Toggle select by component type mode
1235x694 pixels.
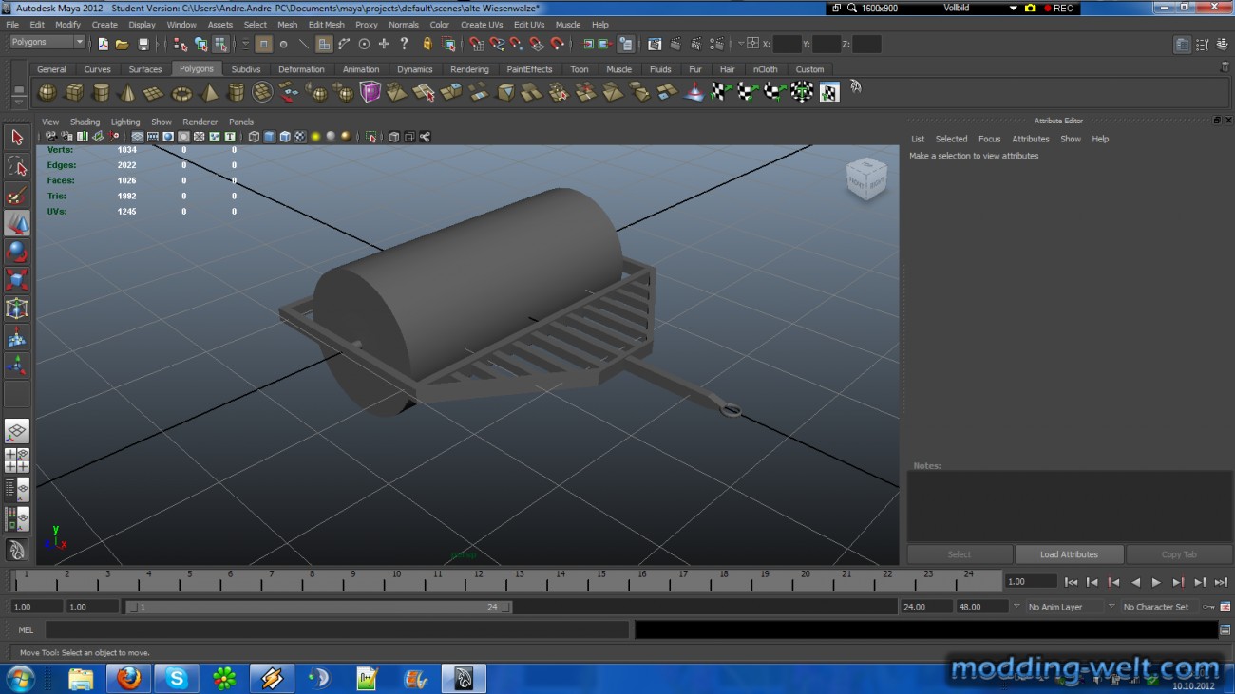click(220, 44)
